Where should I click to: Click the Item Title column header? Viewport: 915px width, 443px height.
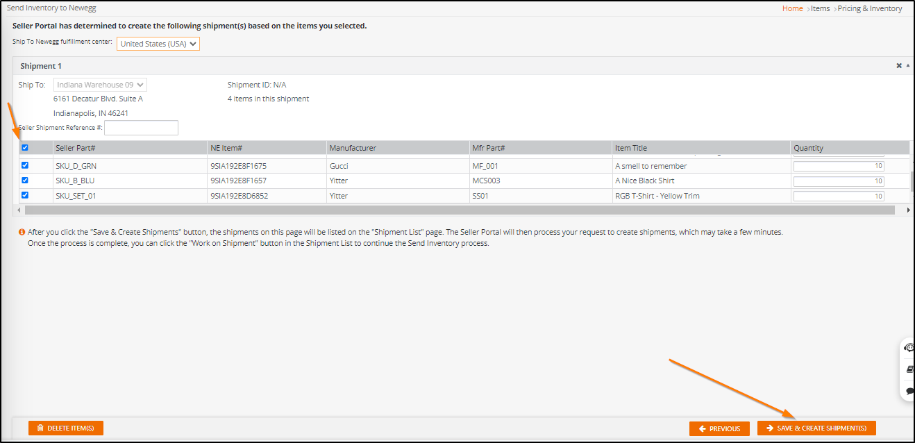click(702, 148)
